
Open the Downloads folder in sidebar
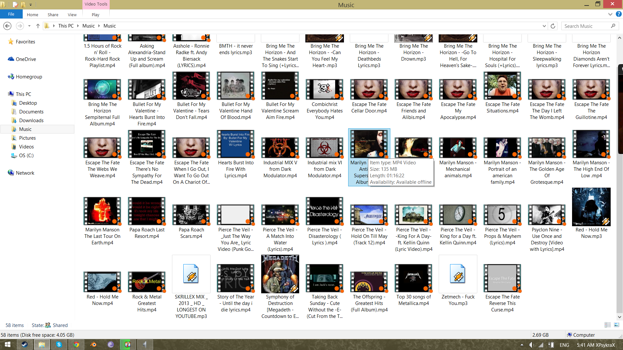[x=31, y=121]
